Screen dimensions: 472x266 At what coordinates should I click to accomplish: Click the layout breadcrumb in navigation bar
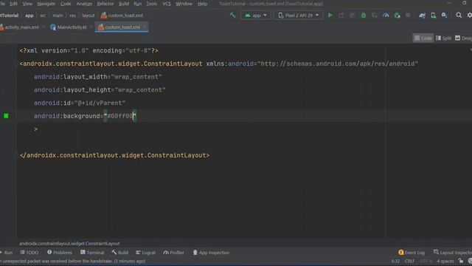pos(88,16)
